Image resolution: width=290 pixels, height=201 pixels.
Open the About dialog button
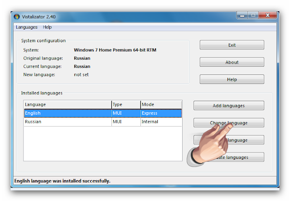tap(232, 62)
